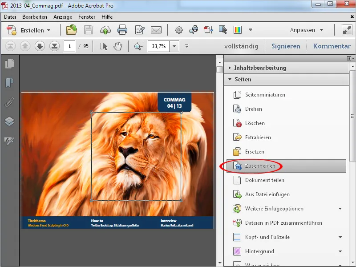Click the print icon

click(122, 30)
